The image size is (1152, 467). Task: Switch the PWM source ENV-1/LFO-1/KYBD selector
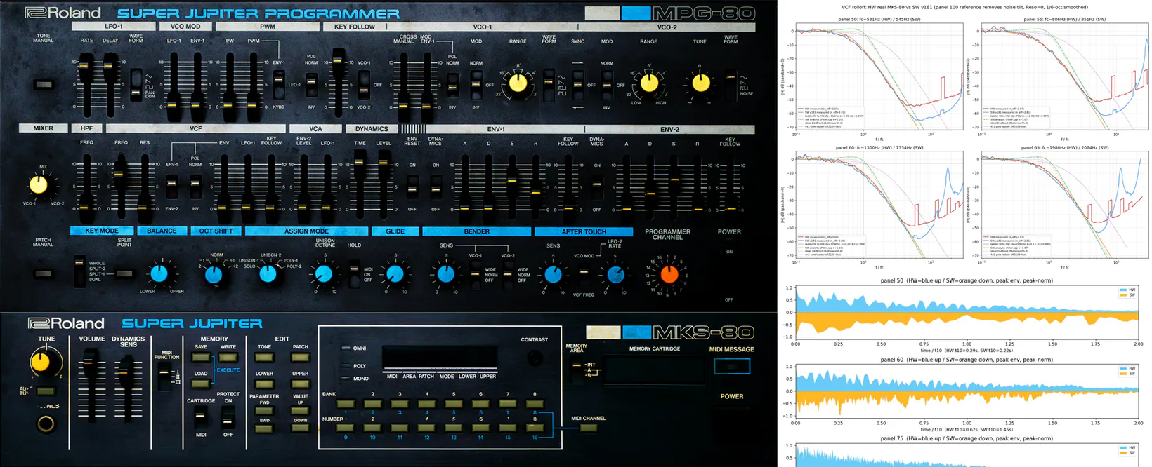pos(279,86)
